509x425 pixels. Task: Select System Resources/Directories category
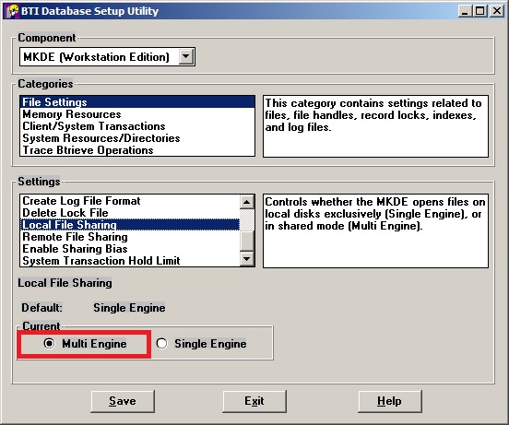[101, 138]
